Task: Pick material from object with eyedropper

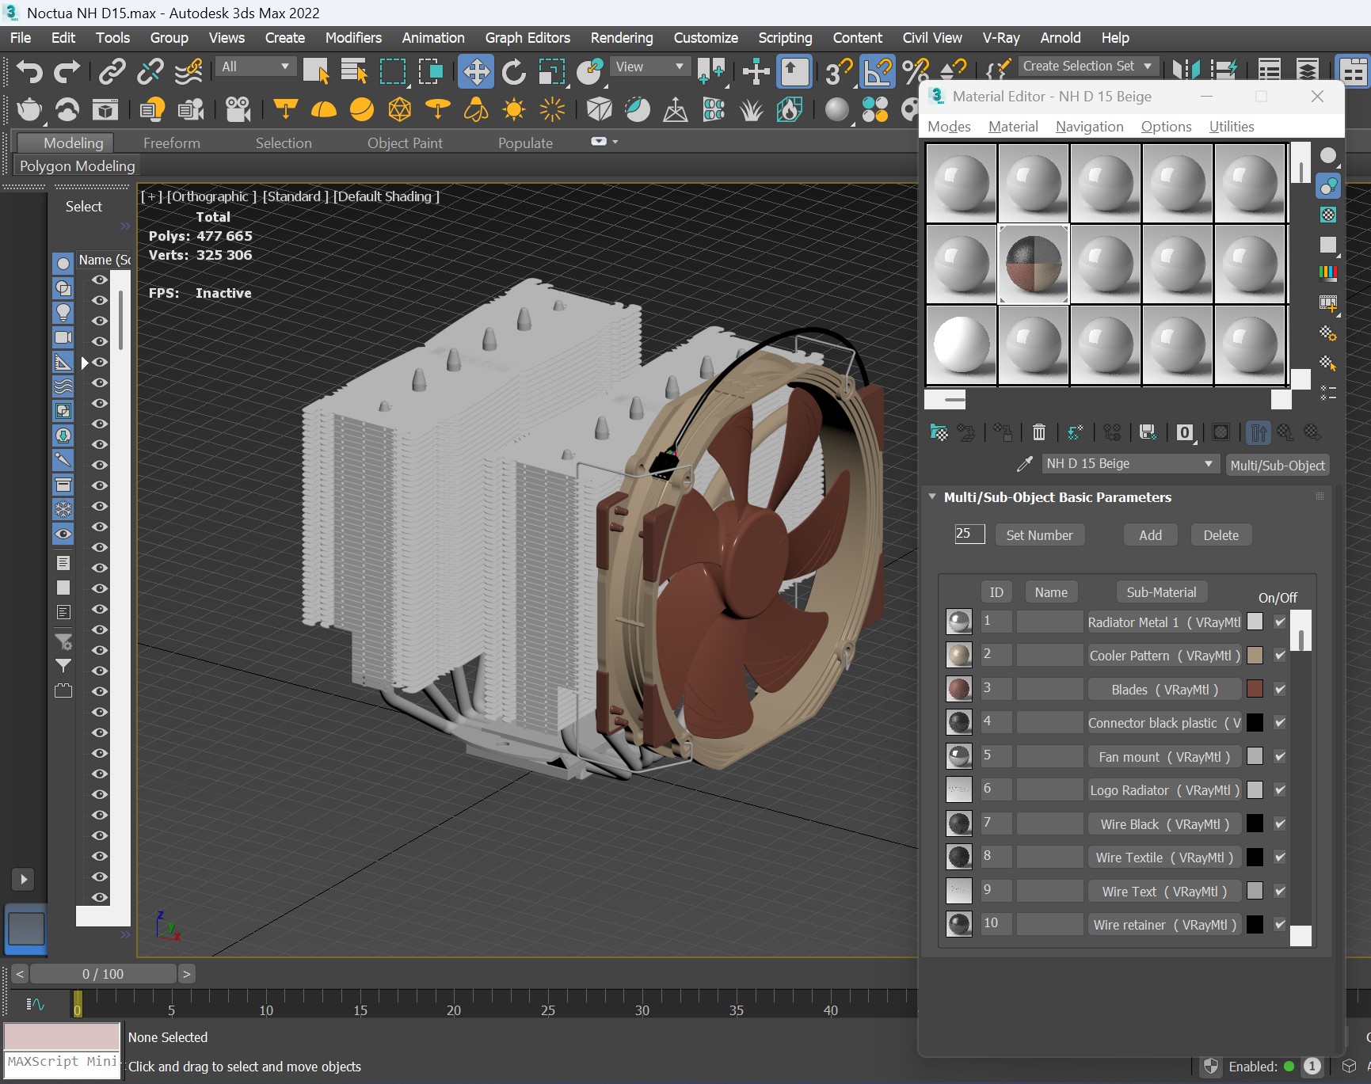Action: 1024,464
